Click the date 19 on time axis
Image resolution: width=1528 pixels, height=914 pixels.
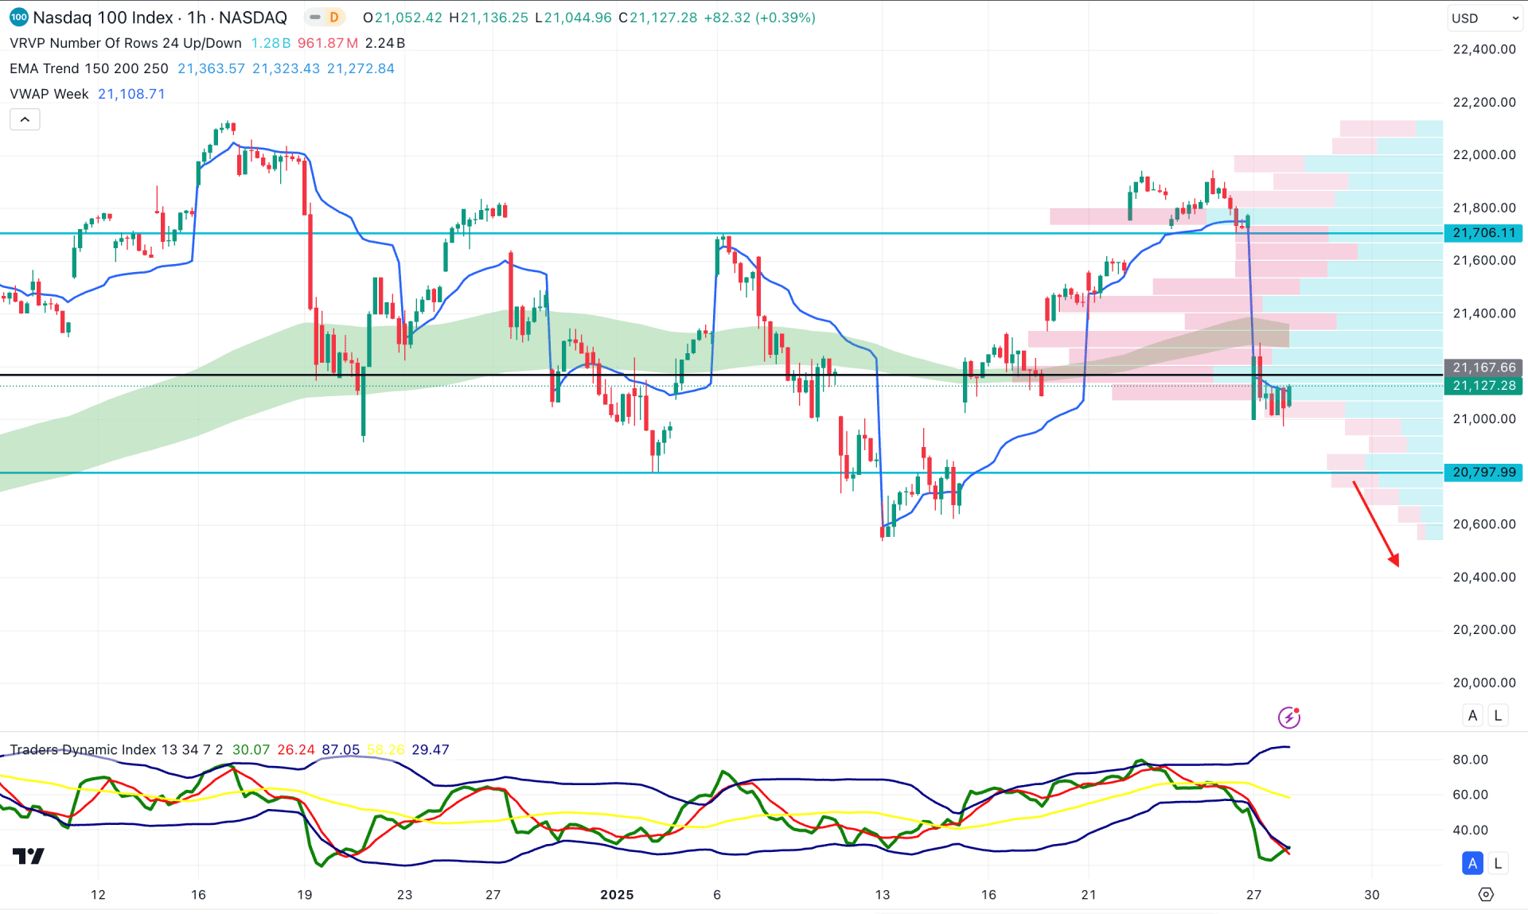tap(305, 895)
